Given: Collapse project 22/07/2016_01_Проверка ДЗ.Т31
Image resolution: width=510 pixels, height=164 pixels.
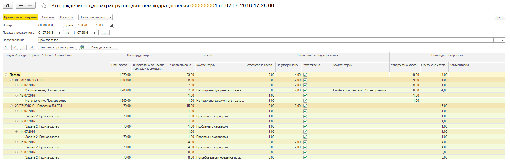Looking at the screenshot, I should 11,106.
